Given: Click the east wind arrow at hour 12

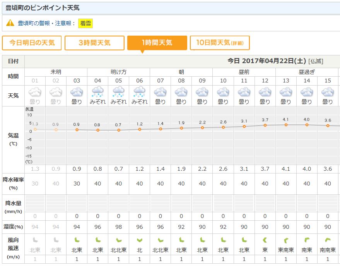Looking at the screenshot, I should [265, 240].
